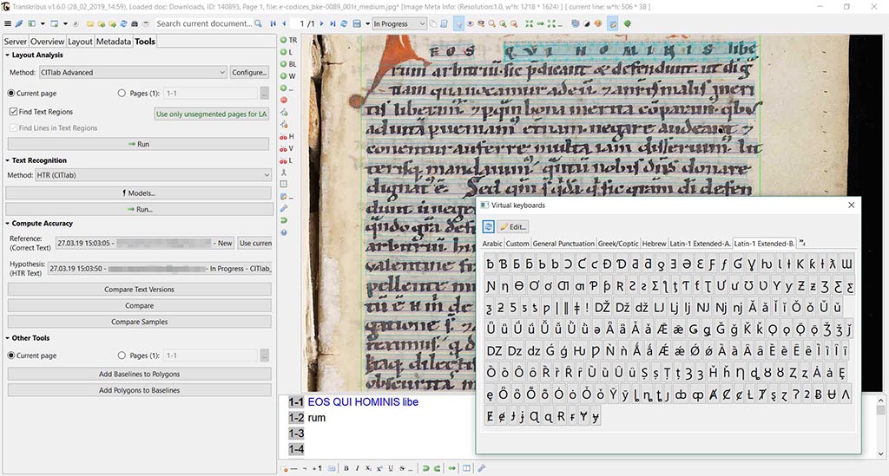Viewport: 889px width, 476px height.
Task: Click the red remove shape icon
Action: 284,101
